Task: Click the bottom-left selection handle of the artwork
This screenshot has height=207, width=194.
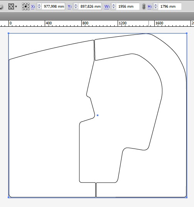Action: tap(8, 197)
